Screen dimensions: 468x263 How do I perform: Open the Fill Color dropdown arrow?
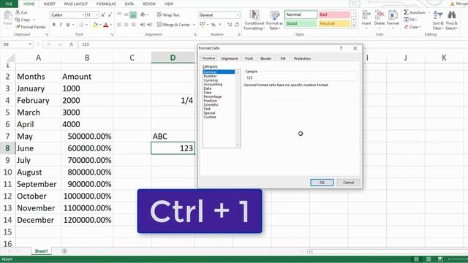click(x=100, y=25)
